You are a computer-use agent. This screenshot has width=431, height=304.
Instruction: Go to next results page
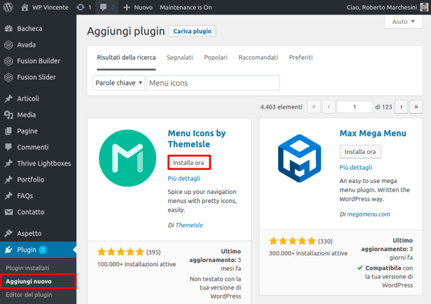click(x=401, y=107)
